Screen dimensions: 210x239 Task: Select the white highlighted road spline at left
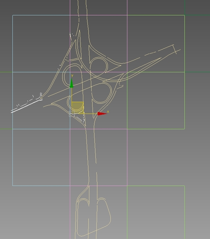(27, 106)
